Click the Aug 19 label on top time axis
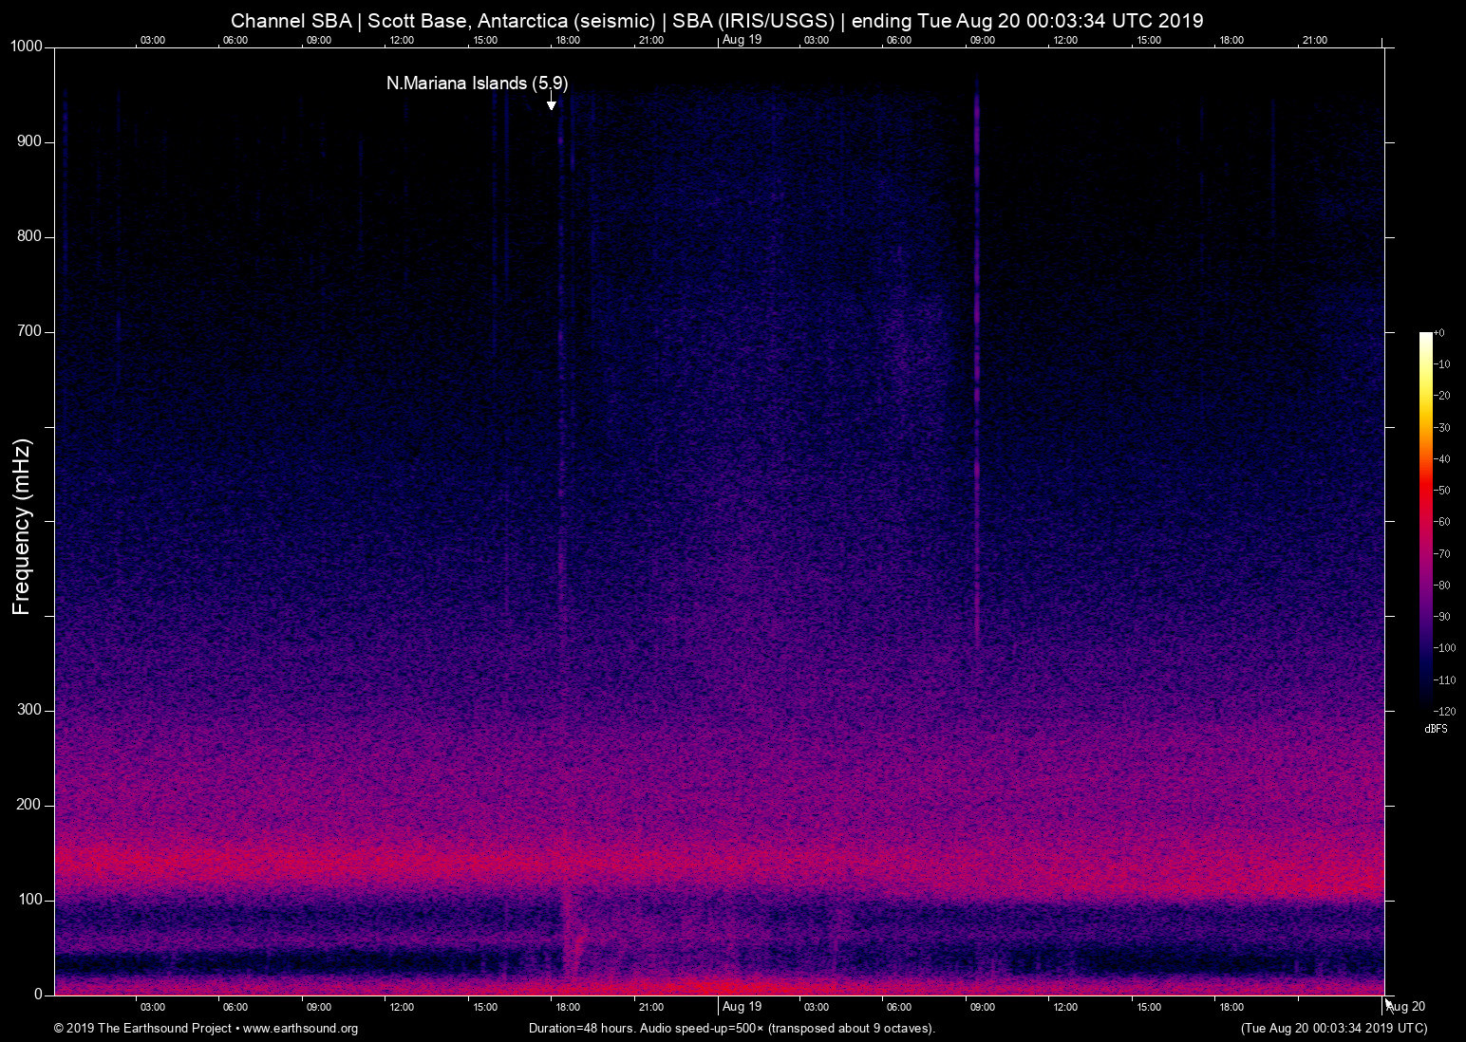The height and width of the screenshot is (1042, 1466). pyautogui.click(x=742, y=39)
